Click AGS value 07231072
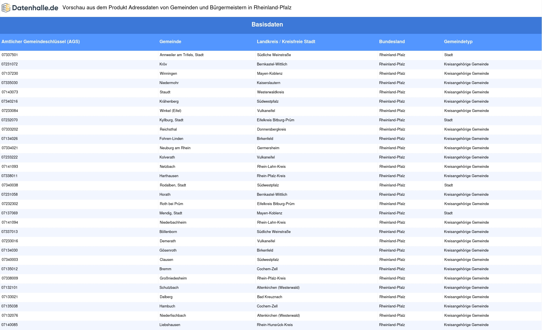Viewport: 542px width, 330px height. pos(10,64)
